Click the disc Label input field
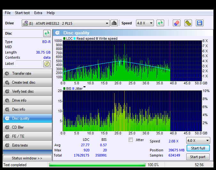Screen dimensions: 216x170 pyautogui.click(x=29, y=64)
